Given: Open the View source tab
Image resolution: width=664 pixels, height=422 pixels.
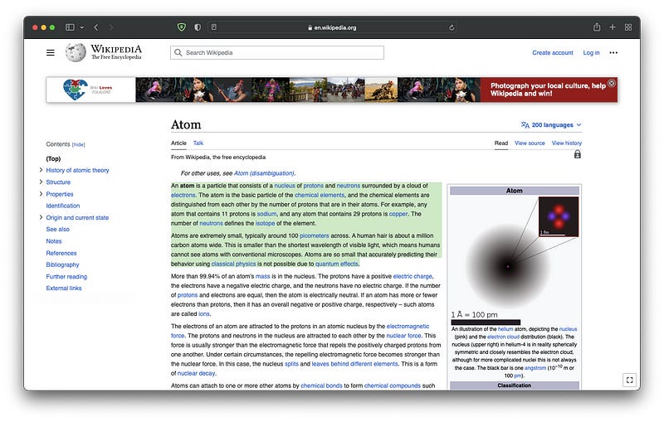Looking at the screenshot, I should (x=530, y=143).
